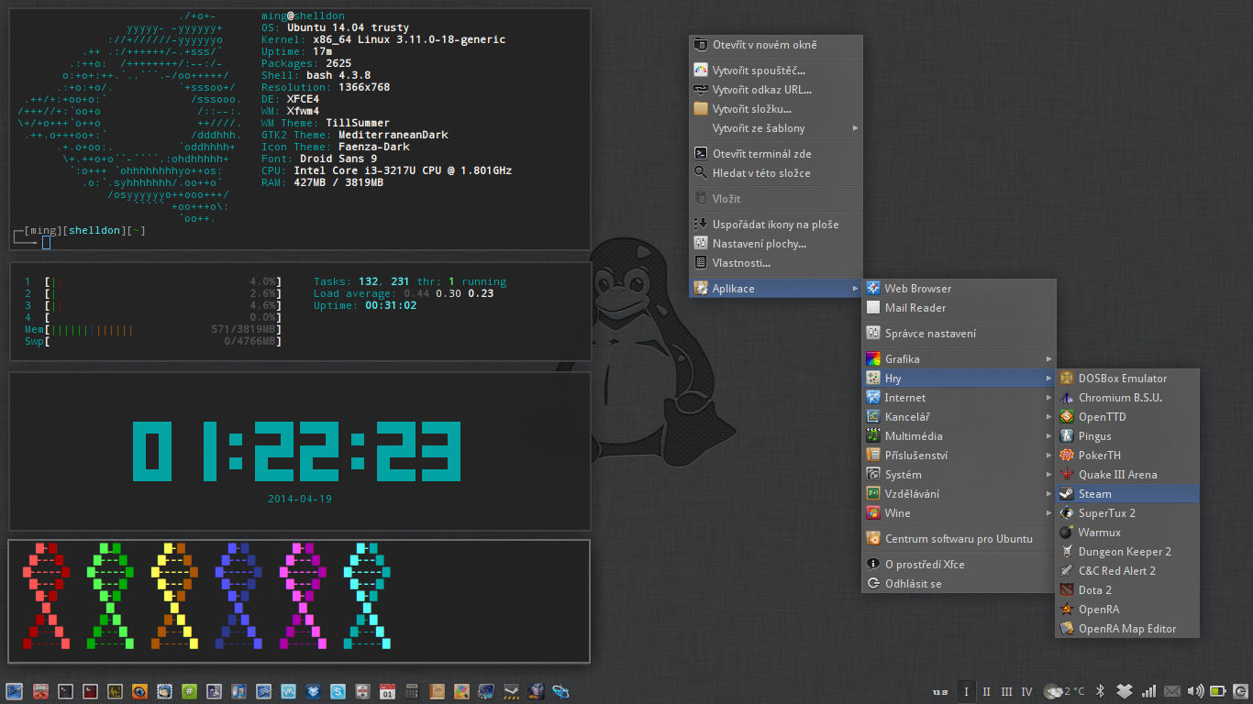
Task: Launch Mail Reader application
Action: 959,307
